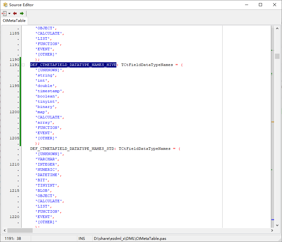Expand the jump history dropdown arrow
282x242 pixels.
click(9, 14)
